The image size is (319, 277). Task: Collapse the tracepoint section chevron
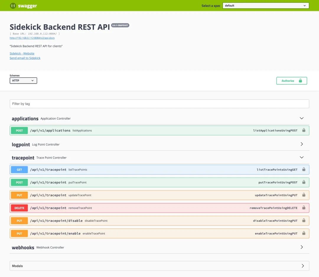point(302,157)
